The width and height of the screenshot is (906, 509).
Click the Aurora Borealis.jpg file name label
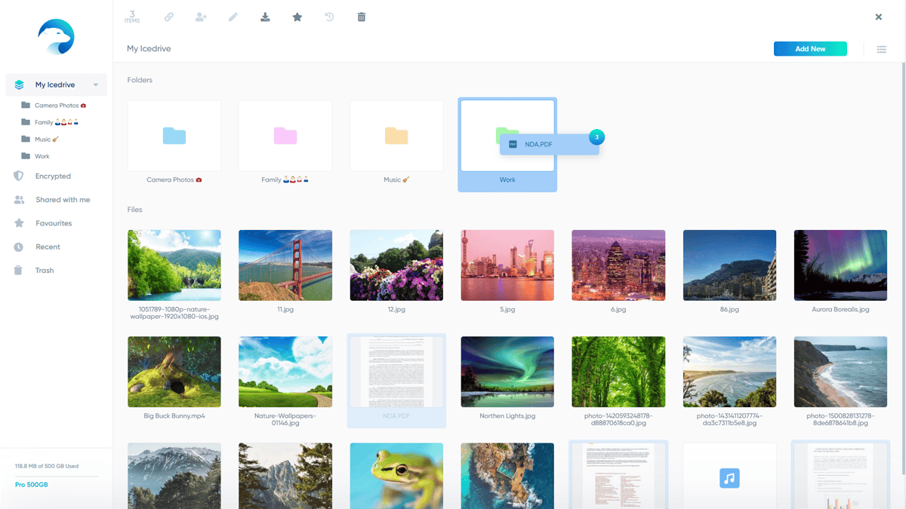[x=840, y=310]
